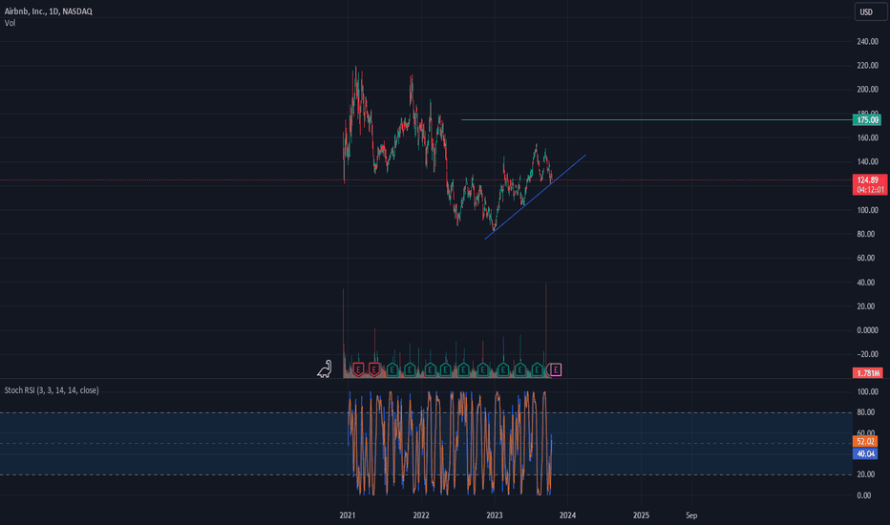Click the dinosaur icon left of volume bars
This screenshot has width=890, height=525.
(324, 369)
